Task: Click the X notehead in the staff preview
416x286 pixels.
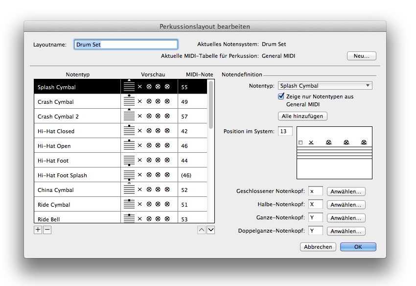Action: 311,143
